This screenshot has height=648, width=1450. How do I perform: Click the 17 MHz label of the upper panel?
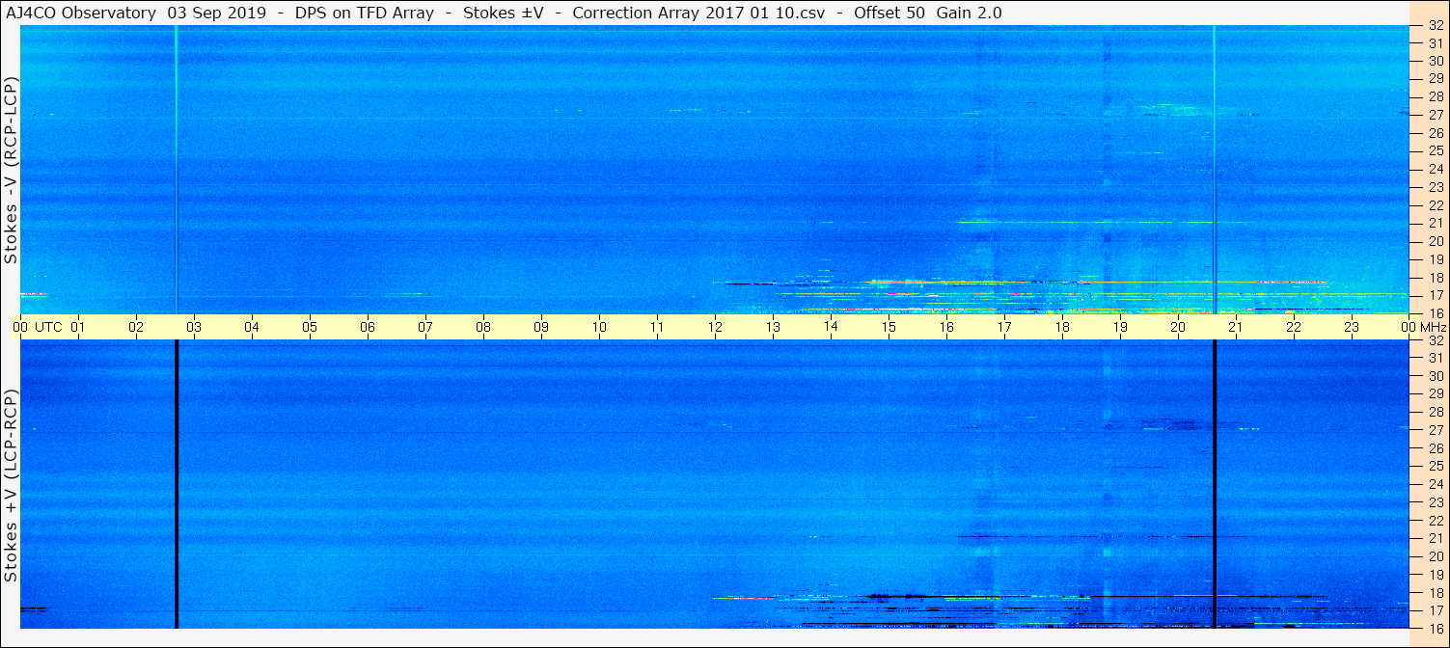[x=1436, y=295]
